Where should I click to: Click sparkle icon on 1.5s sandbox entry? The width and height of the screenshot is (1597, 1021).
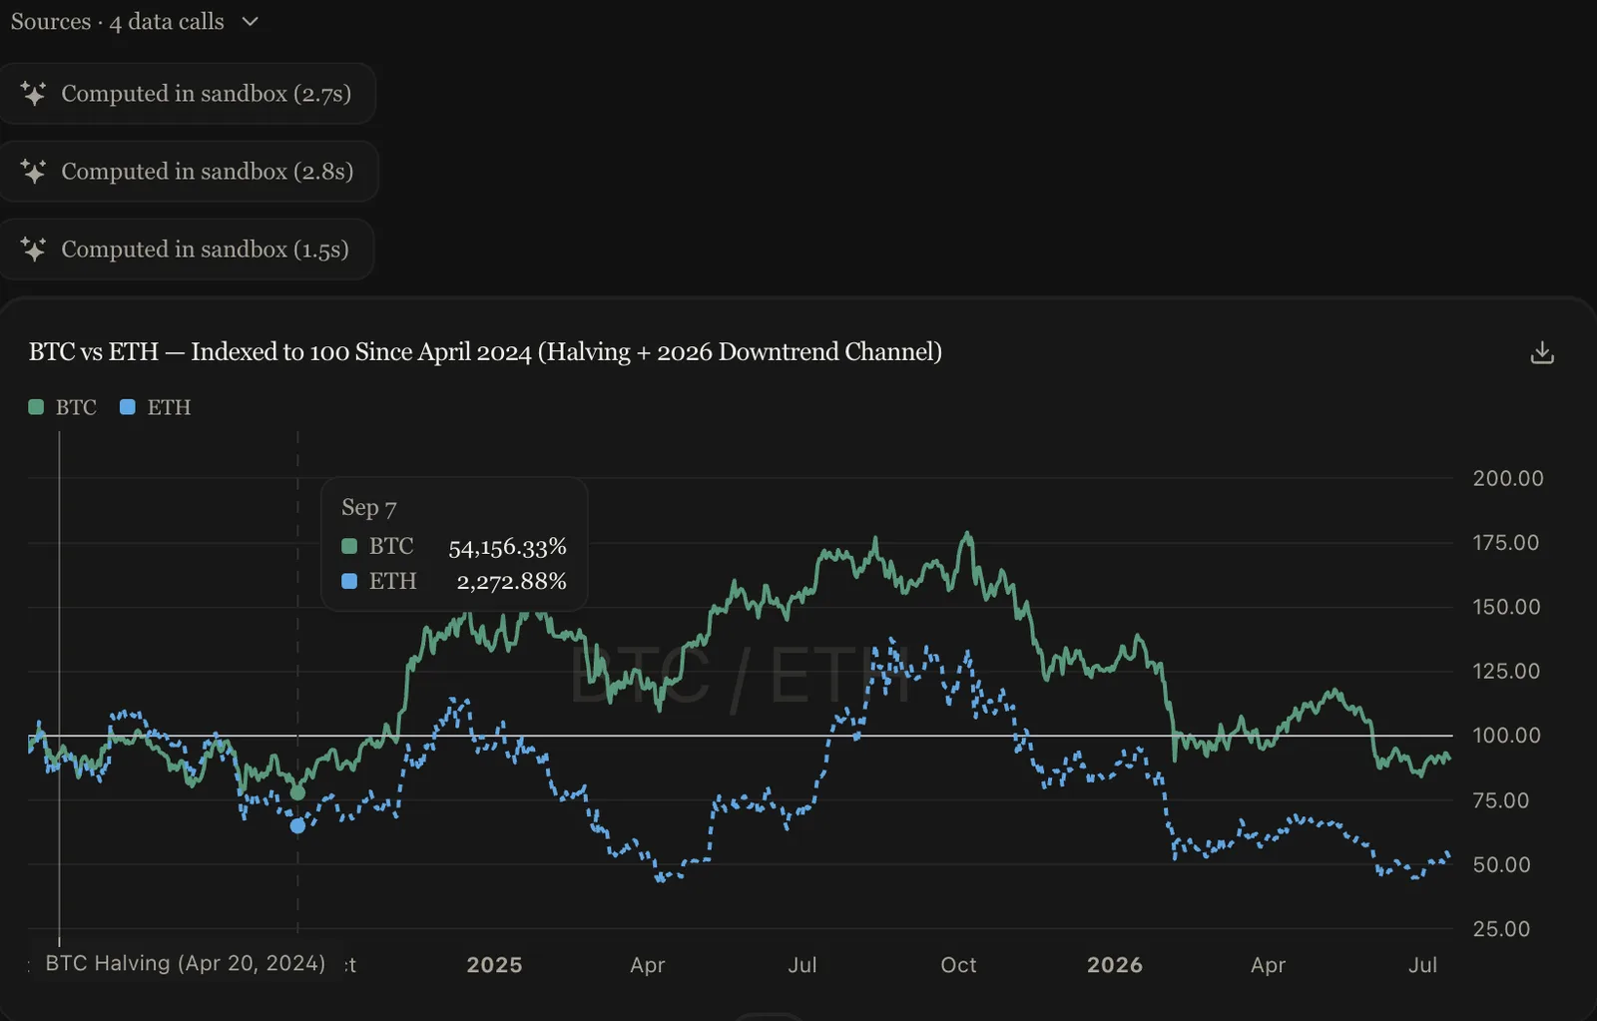[x=33, y=250]
